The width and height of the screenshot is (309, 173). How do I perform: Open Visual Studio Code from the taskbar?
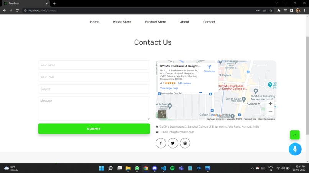(163, 168)
